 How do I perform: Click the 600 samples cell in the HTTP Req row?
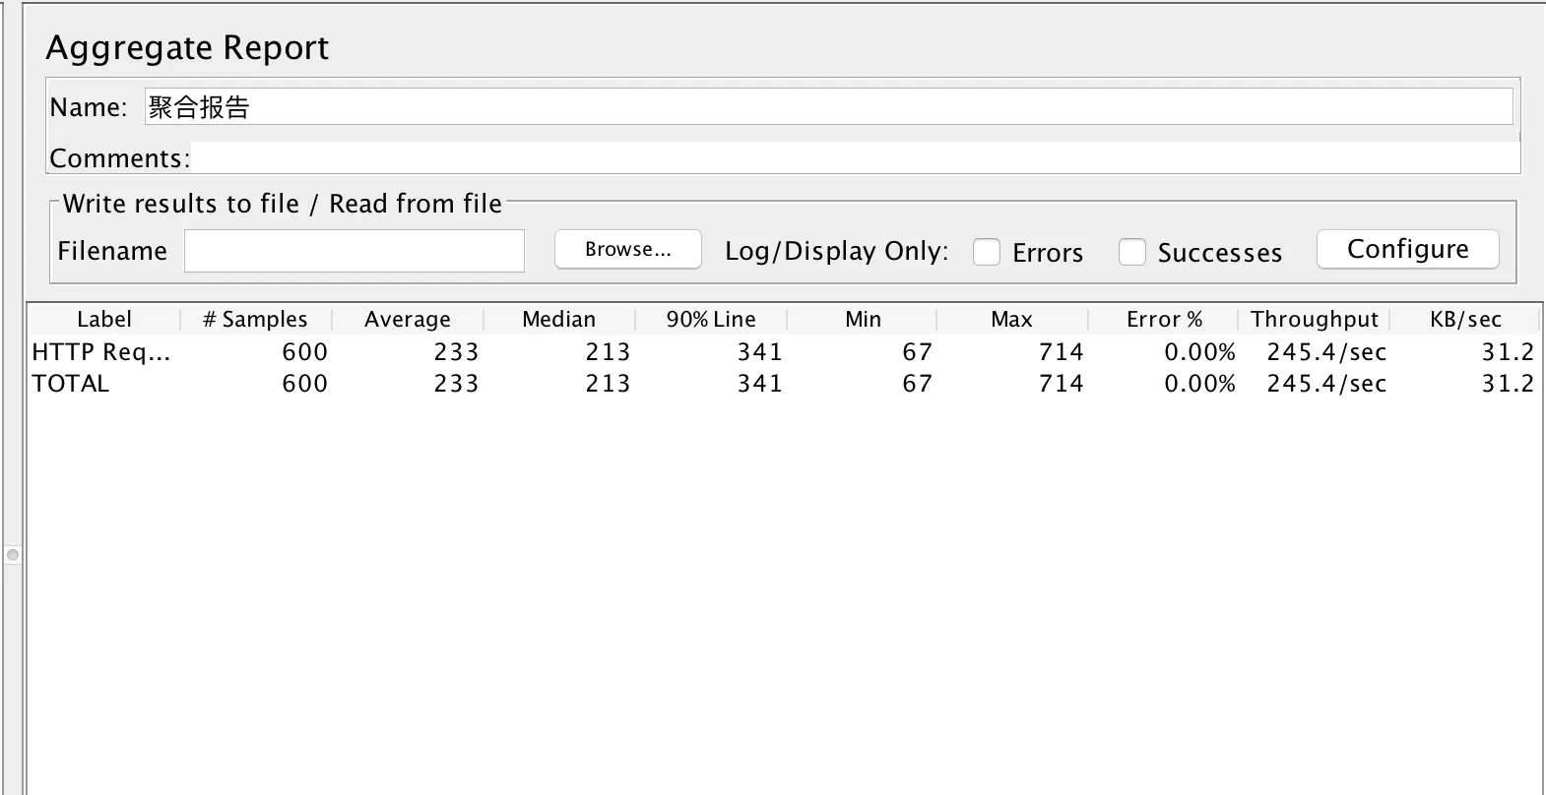pos(305,352)
